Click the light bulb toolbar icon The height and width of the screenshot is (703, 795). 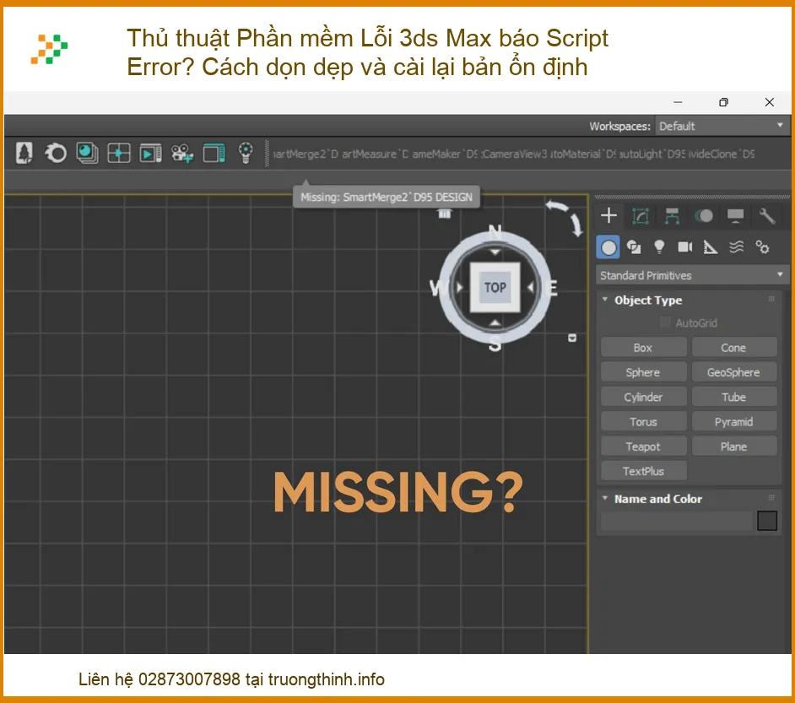246,153
